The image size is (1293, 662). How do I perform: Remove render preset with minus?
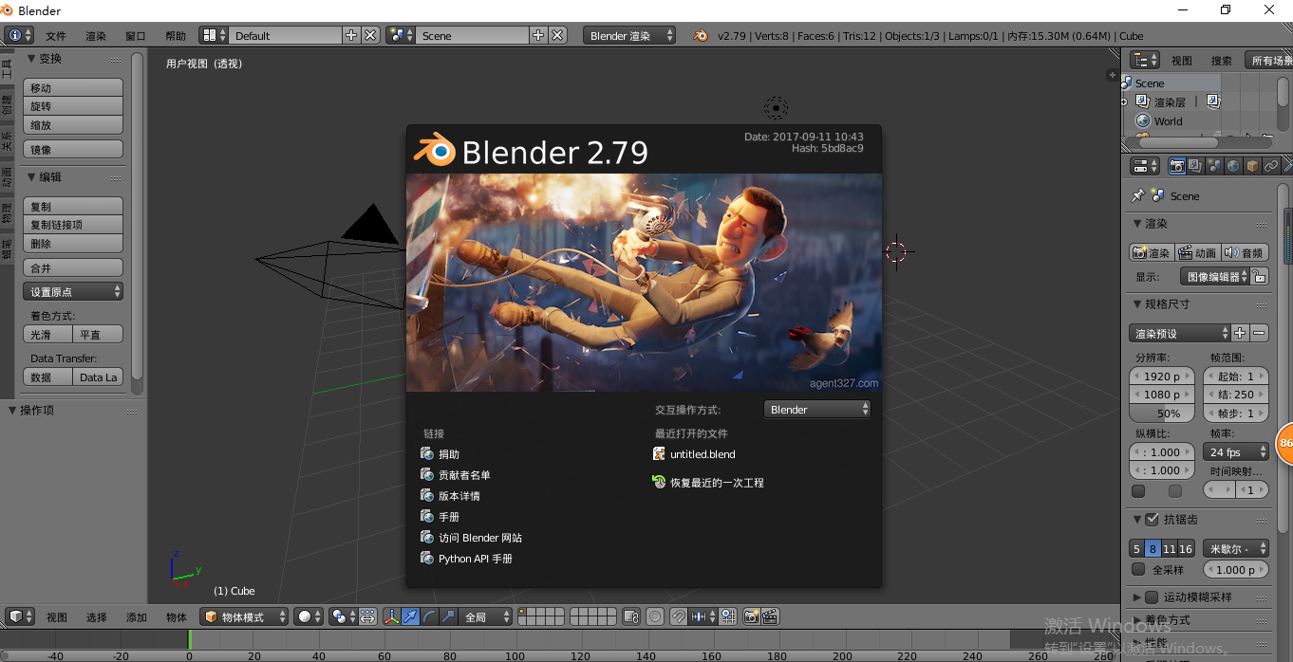point(1259,333)
